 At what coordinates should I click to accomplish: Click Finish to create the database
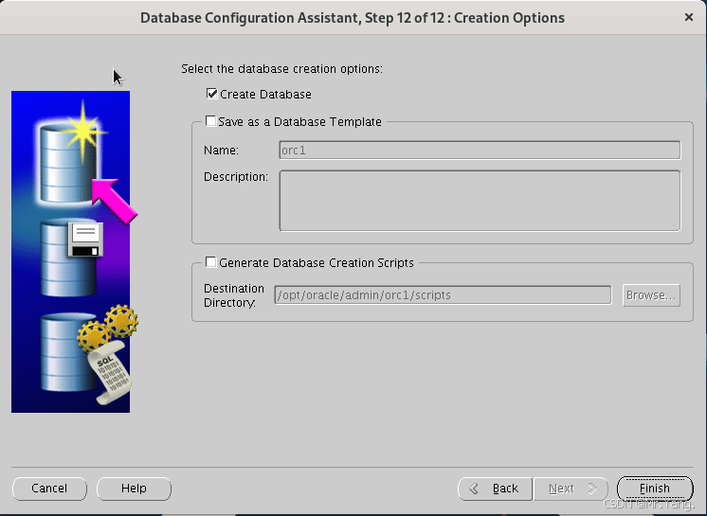655,489
